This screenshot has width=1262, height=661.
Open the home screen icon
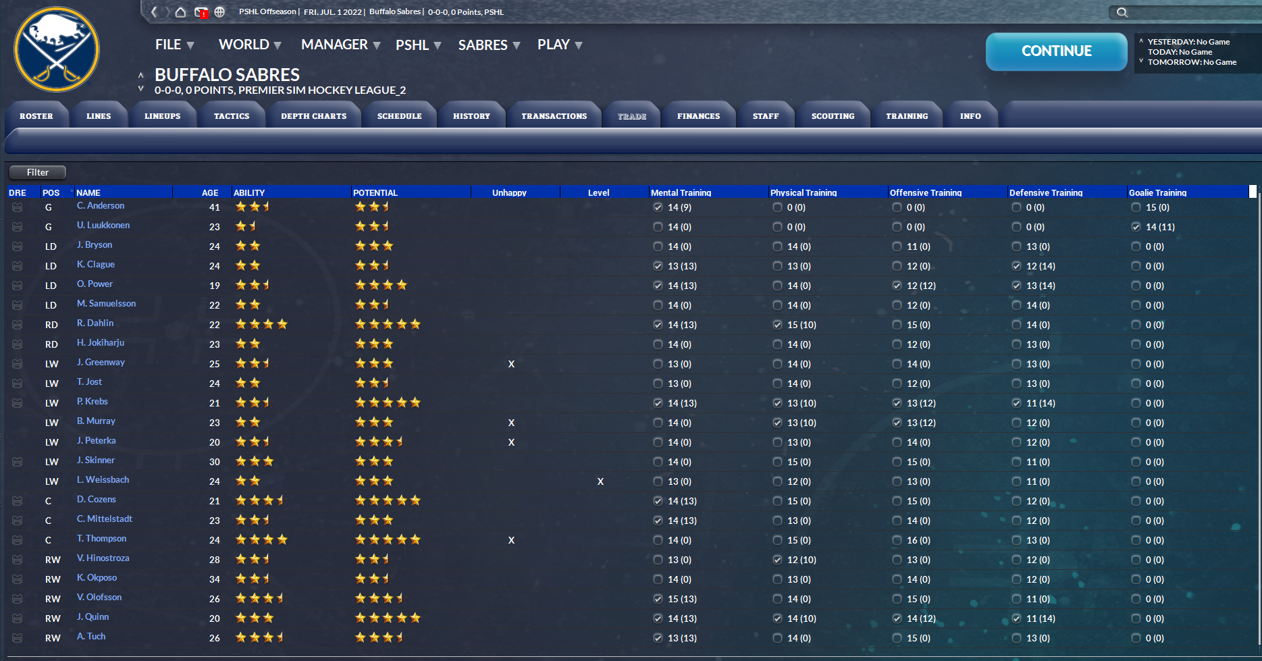[x=180, y=11]
